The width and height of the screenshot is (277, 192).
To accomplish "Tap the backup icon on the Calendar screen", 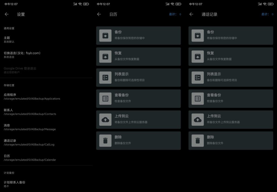I will (x=105, y=35).
